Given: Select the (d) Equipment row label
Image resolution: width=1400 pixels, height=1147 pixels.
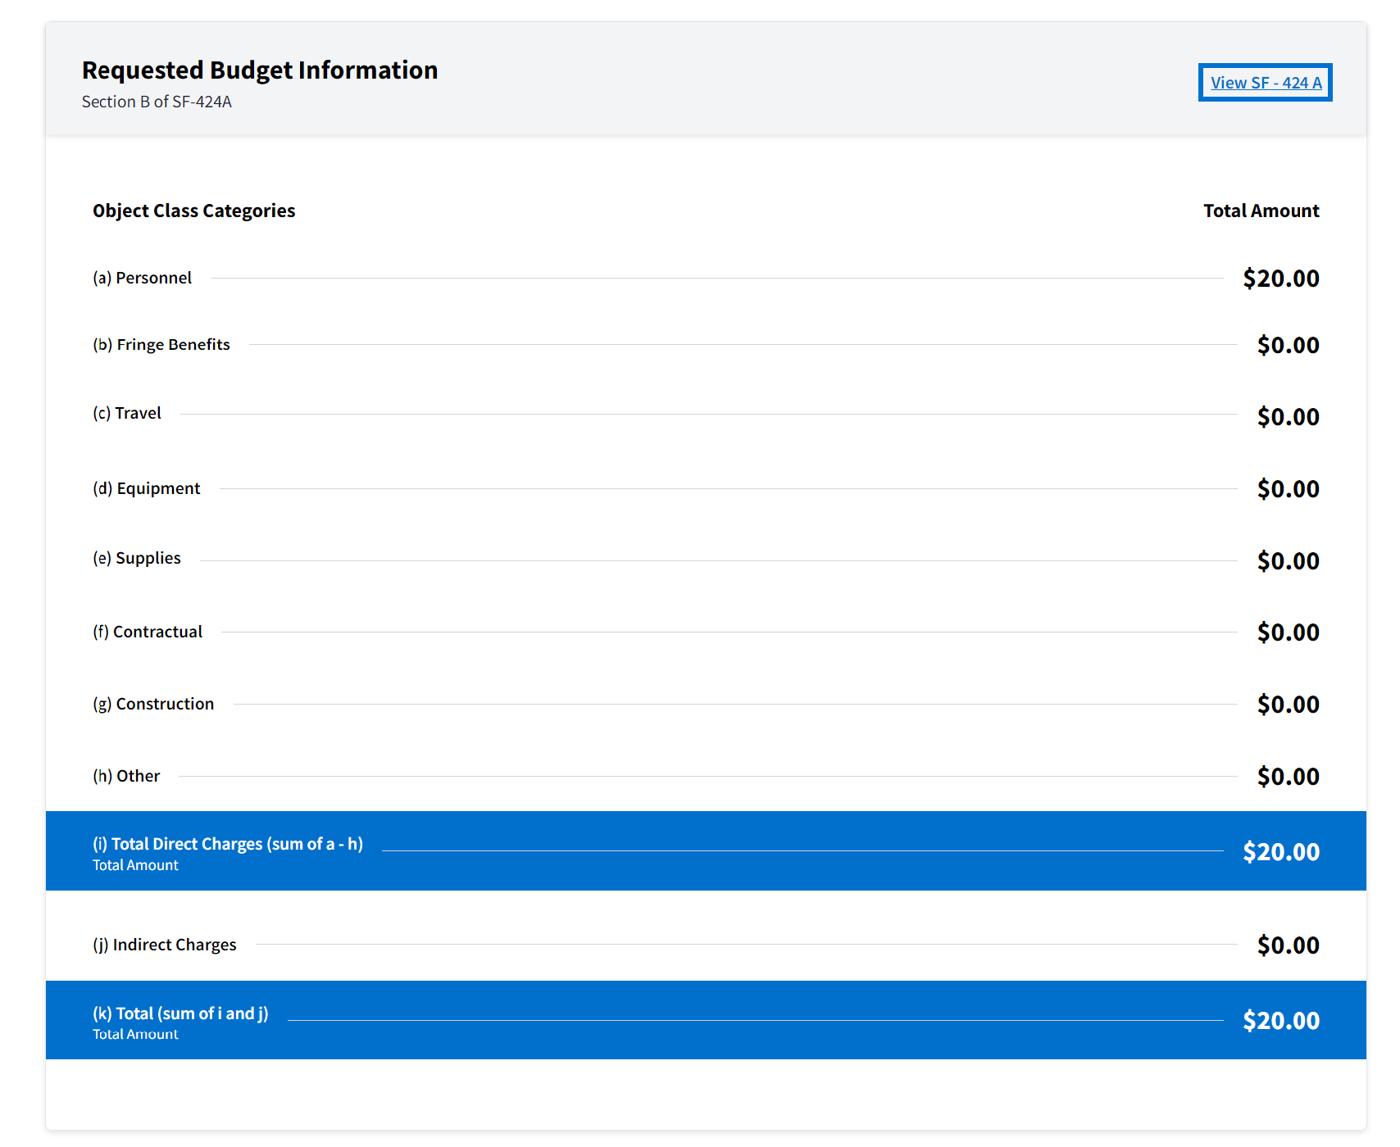Looking at the screenshot, I should (146, 488).
